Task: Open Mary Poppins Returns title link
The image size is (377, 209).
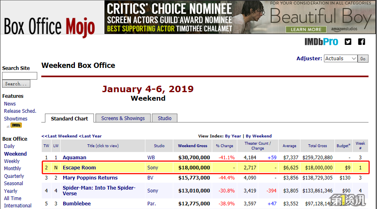Action: tap(90, 178)
